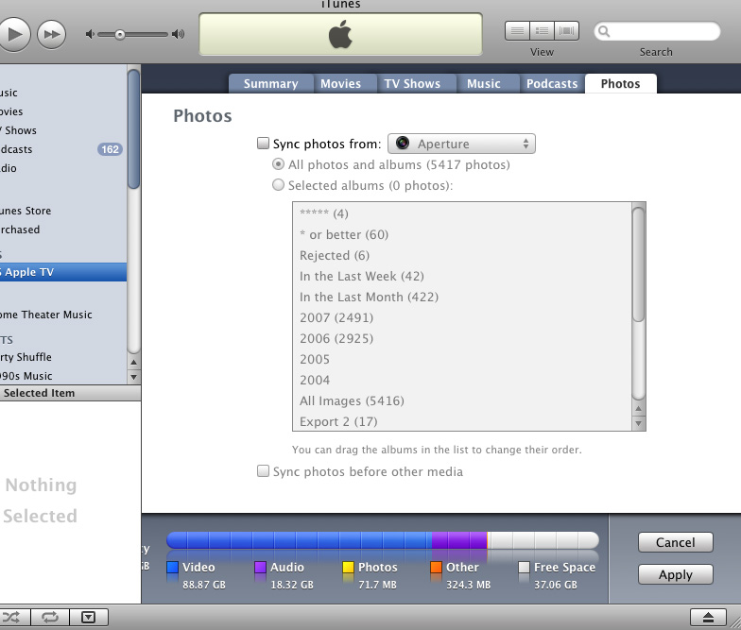Select All photos and albums option
Screen dimensions: 741x630
[278, 164]
